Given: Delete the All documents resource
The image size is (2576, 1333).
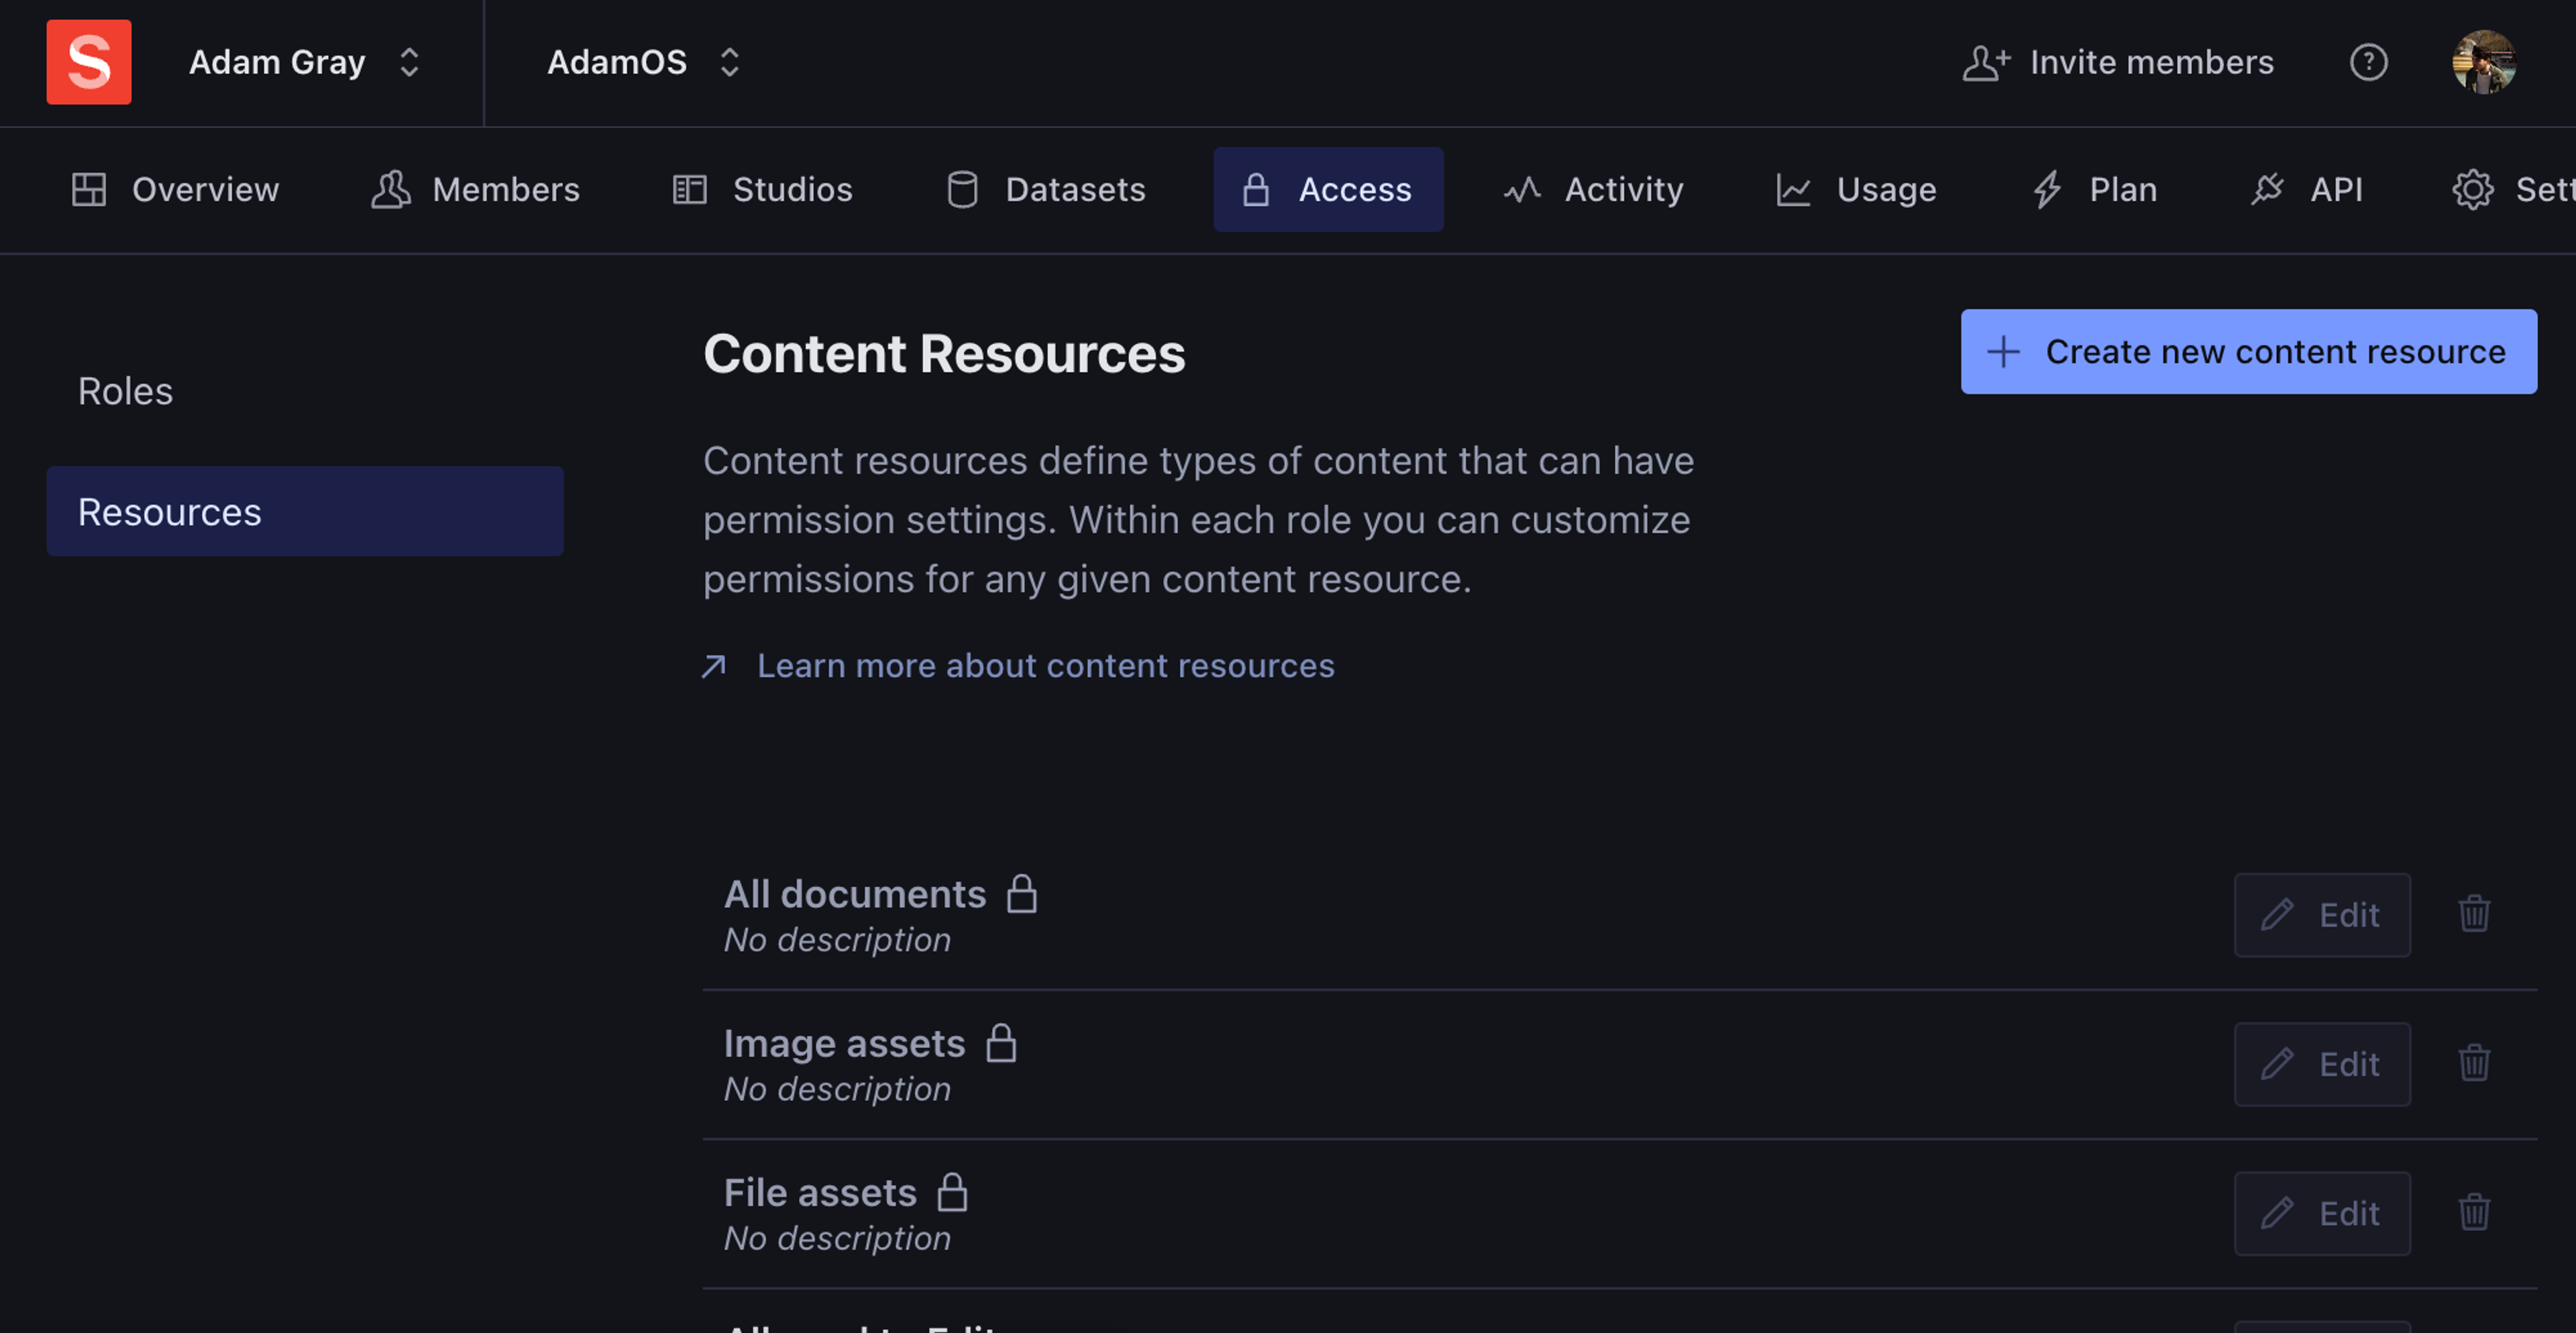Looking at the screenshot, I should point(2473,914).
